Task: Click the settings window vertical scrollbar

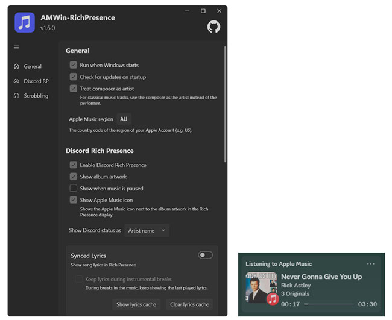Action: [x=226, y=104]
